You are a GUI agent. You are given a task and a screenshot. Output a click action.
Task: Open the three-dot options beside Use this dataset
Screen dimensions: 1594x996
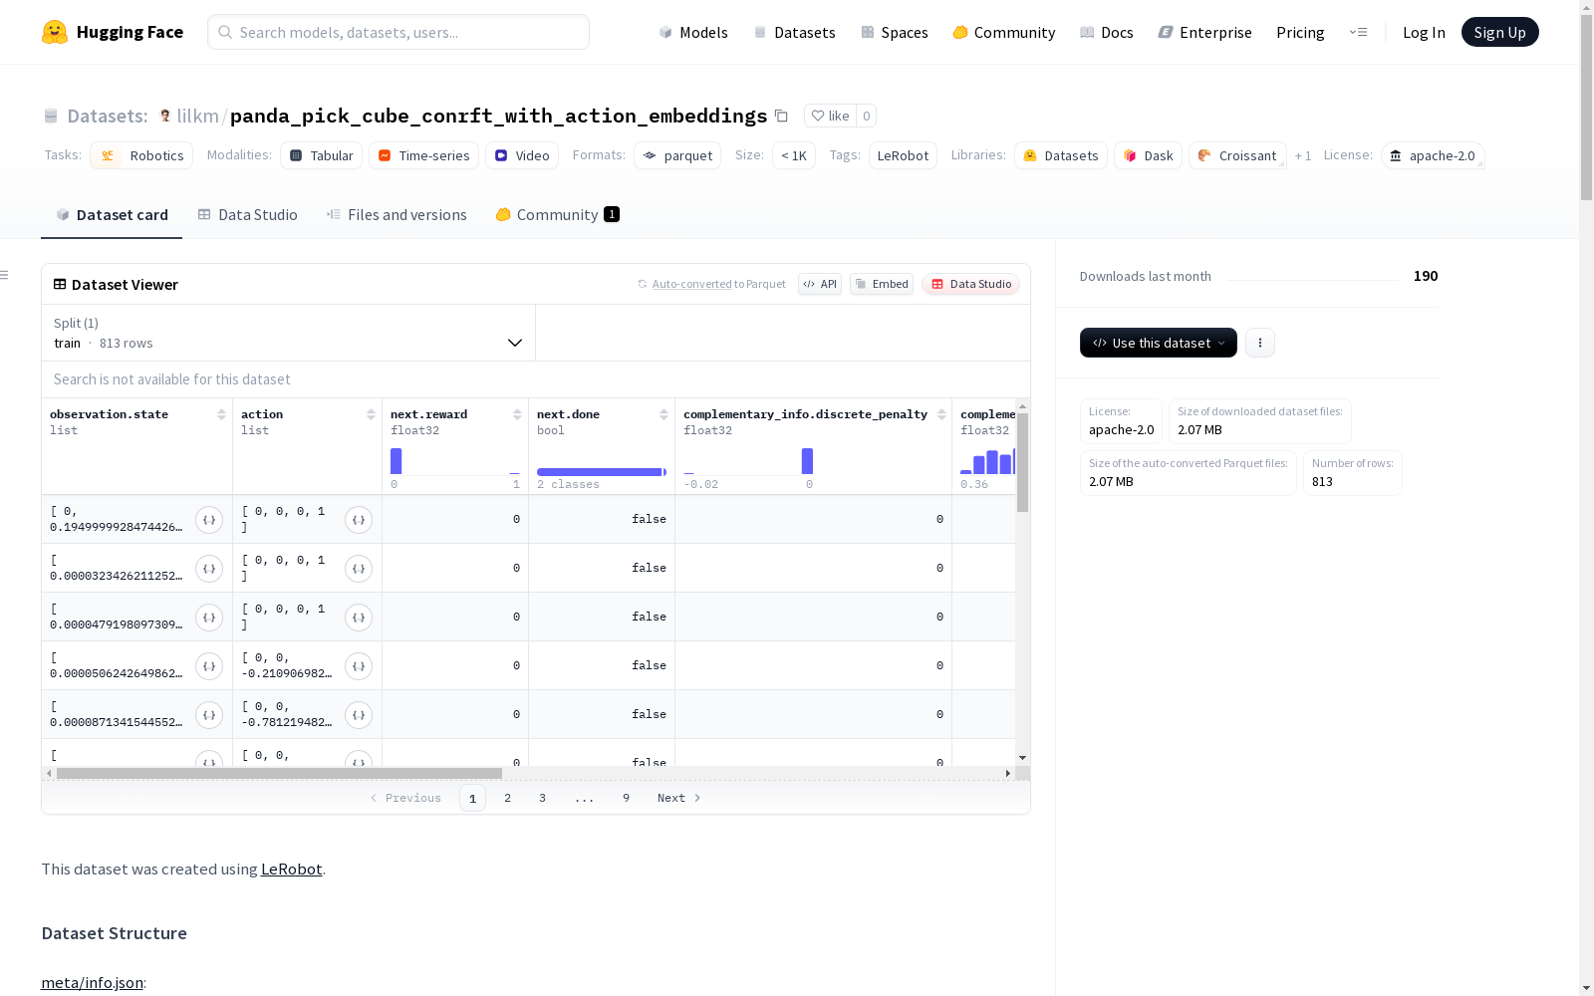point(1260,343)
